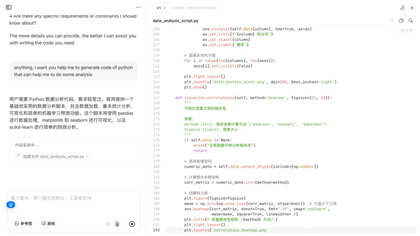The height and width of the screenshot is (236, 420).
Task: Preview the script using the file icon
Action: point(392,20)
